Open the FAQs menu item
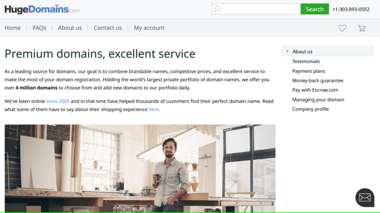 coord(39,28)
